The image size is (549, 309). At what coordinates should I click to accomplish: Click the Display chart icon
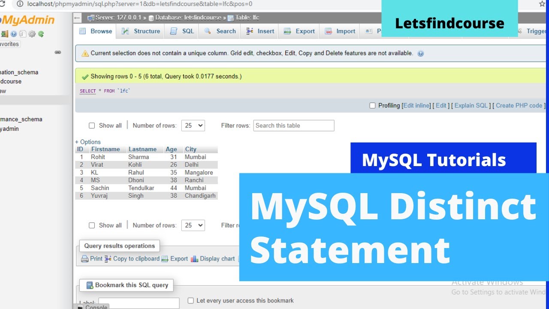194,259
